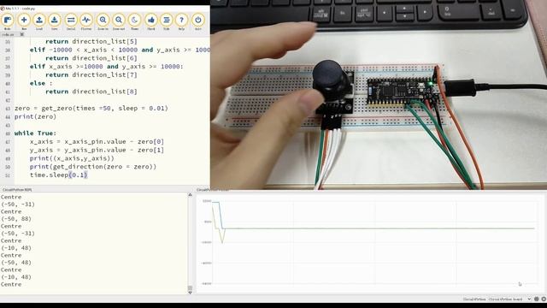Click the REPL scrollbar down arrow
This screenshot has height=308, width=547.
coord(190,293)
